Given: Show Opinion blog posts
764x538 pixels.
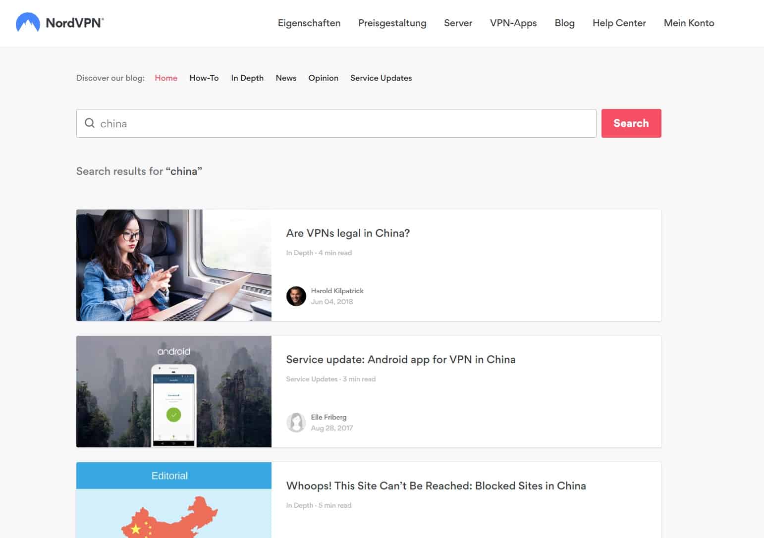Looking at the screenshot, I should coord(324,78).
